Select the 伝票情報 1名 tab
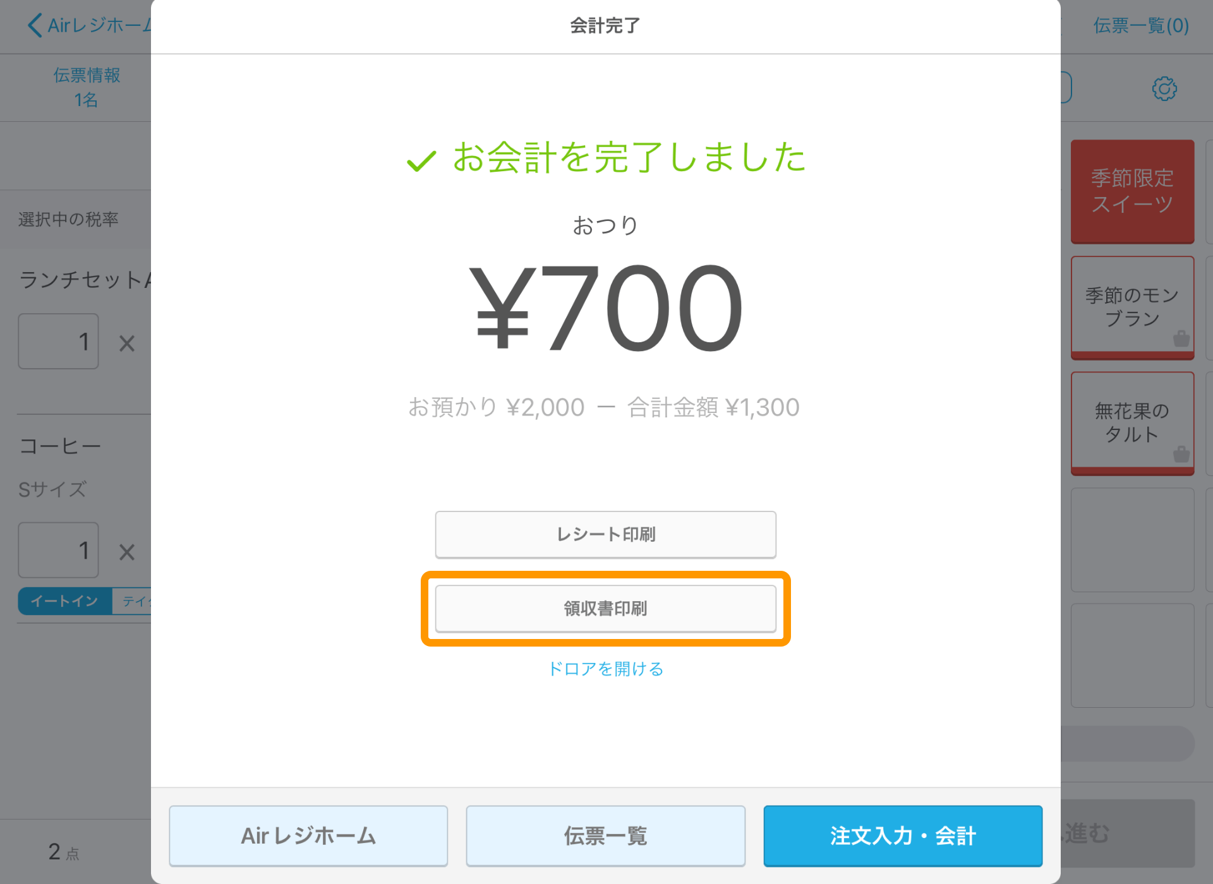 click(87, 87)
